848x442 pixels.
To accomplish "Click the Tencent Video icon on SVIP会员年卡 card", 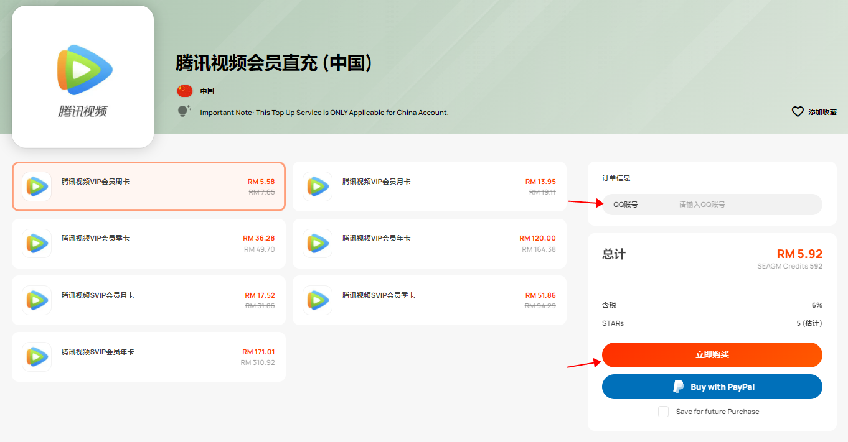I will click(37, 357).
